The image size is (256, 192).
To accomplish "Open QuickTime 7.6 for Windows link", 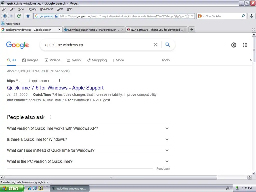I will tap(55, 88).
